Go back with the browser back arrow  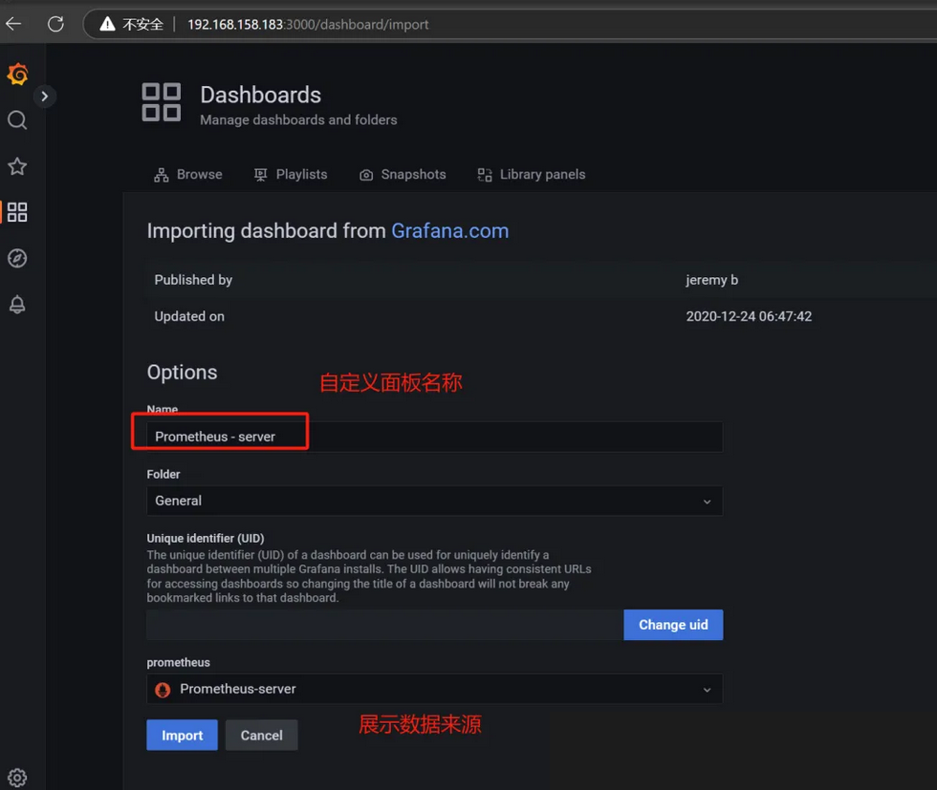(x=13, y=24)
